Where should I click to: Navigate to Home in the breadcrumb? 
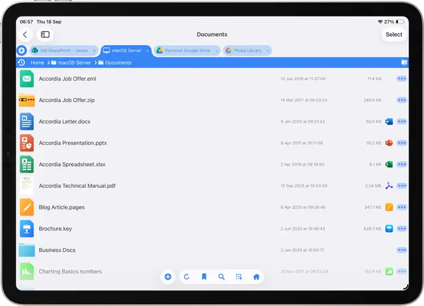point(37,63)
